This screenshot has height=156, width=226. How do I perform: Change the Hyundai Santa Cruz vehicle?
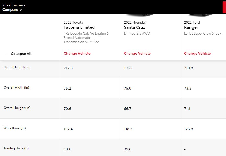(137, 53)
